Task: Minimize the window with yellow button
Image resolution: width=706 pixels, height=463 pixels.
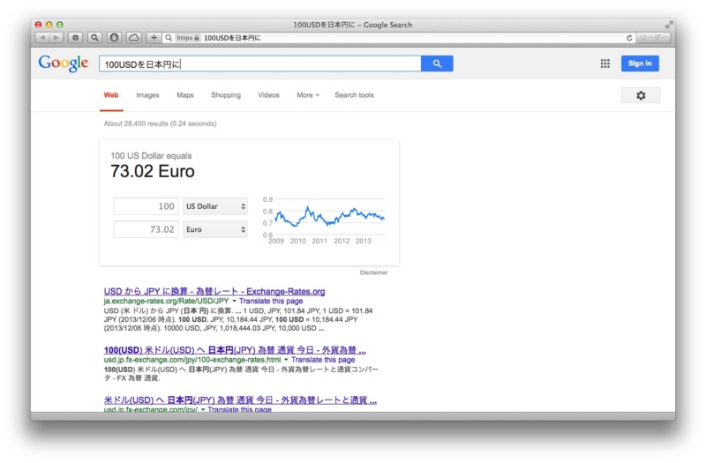Action: coord(49,25)
